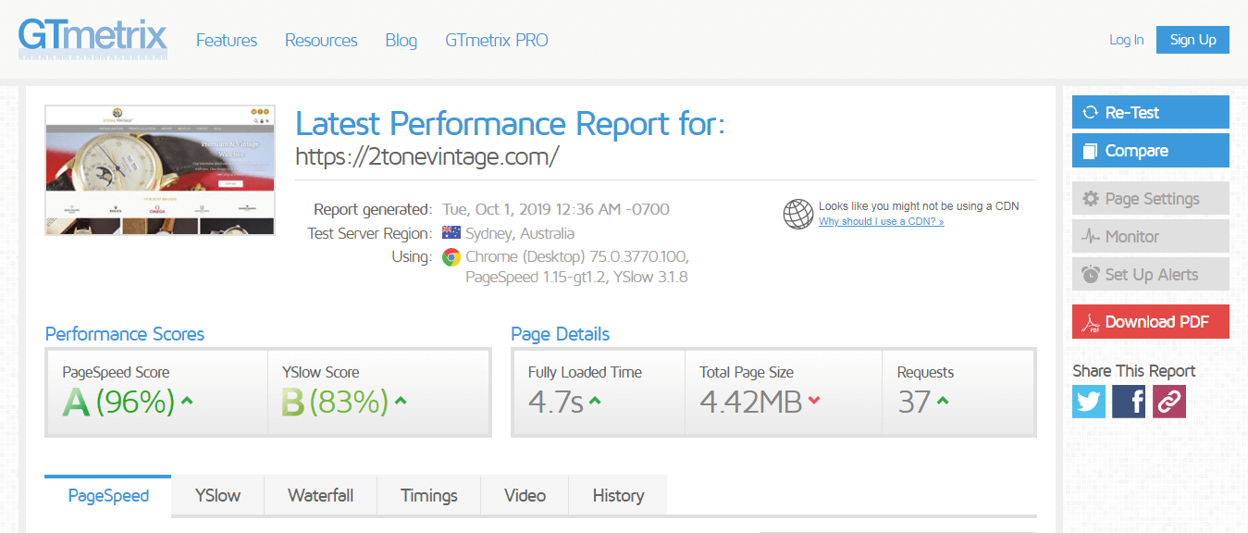Open Resources in the top navigation
Viewport: 1248px width, 533px height.
(x=321, y=40)
